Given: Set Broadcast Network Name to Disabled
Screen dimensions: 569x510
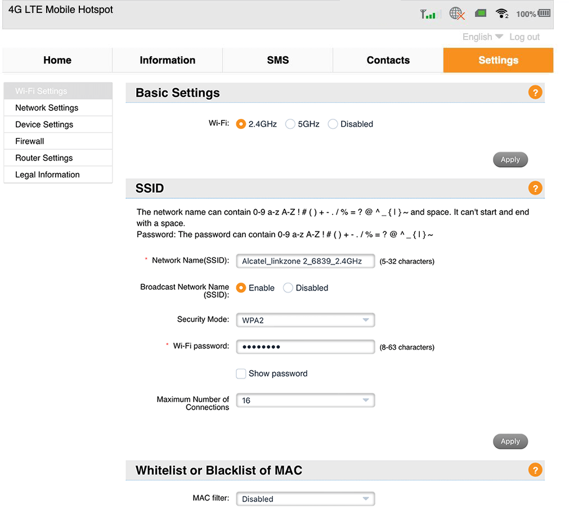Looking at the screenshot, I should (288, 288).
